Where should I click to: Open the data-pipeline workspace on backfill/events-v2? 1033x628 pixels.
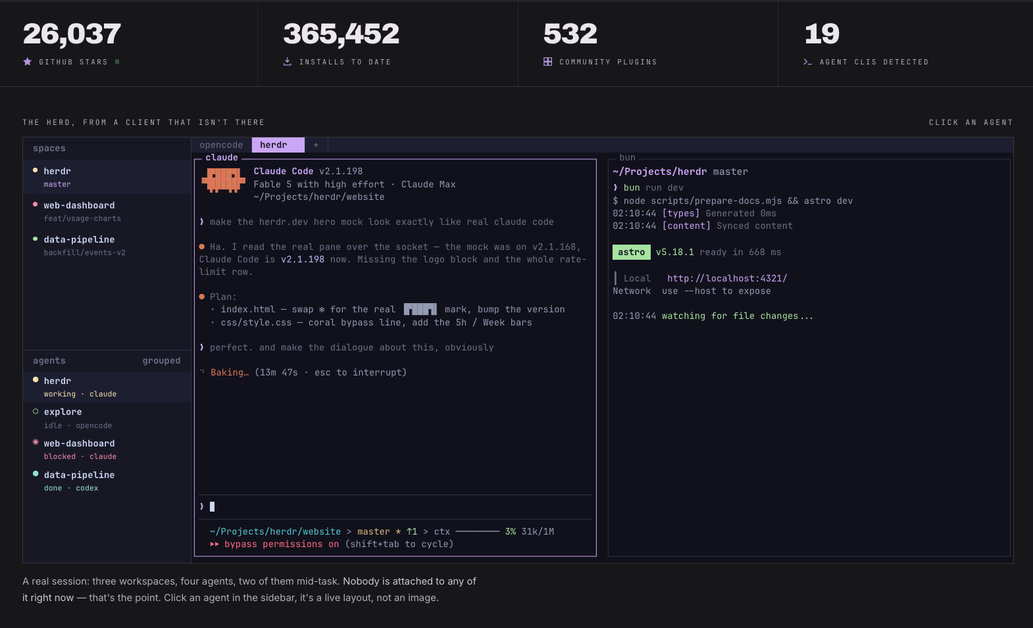pos(107,245)
